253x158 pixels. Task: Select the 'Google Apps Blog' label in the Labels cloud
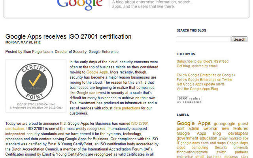point(199,134)
